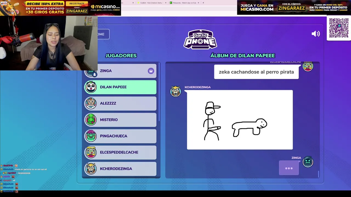Click the KickBot tab favicon
Screen dimensions: 351x197
pos(138,3)
